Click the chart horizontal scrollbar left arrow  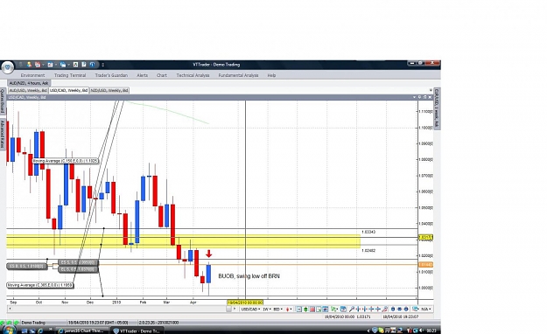[10, 309]
